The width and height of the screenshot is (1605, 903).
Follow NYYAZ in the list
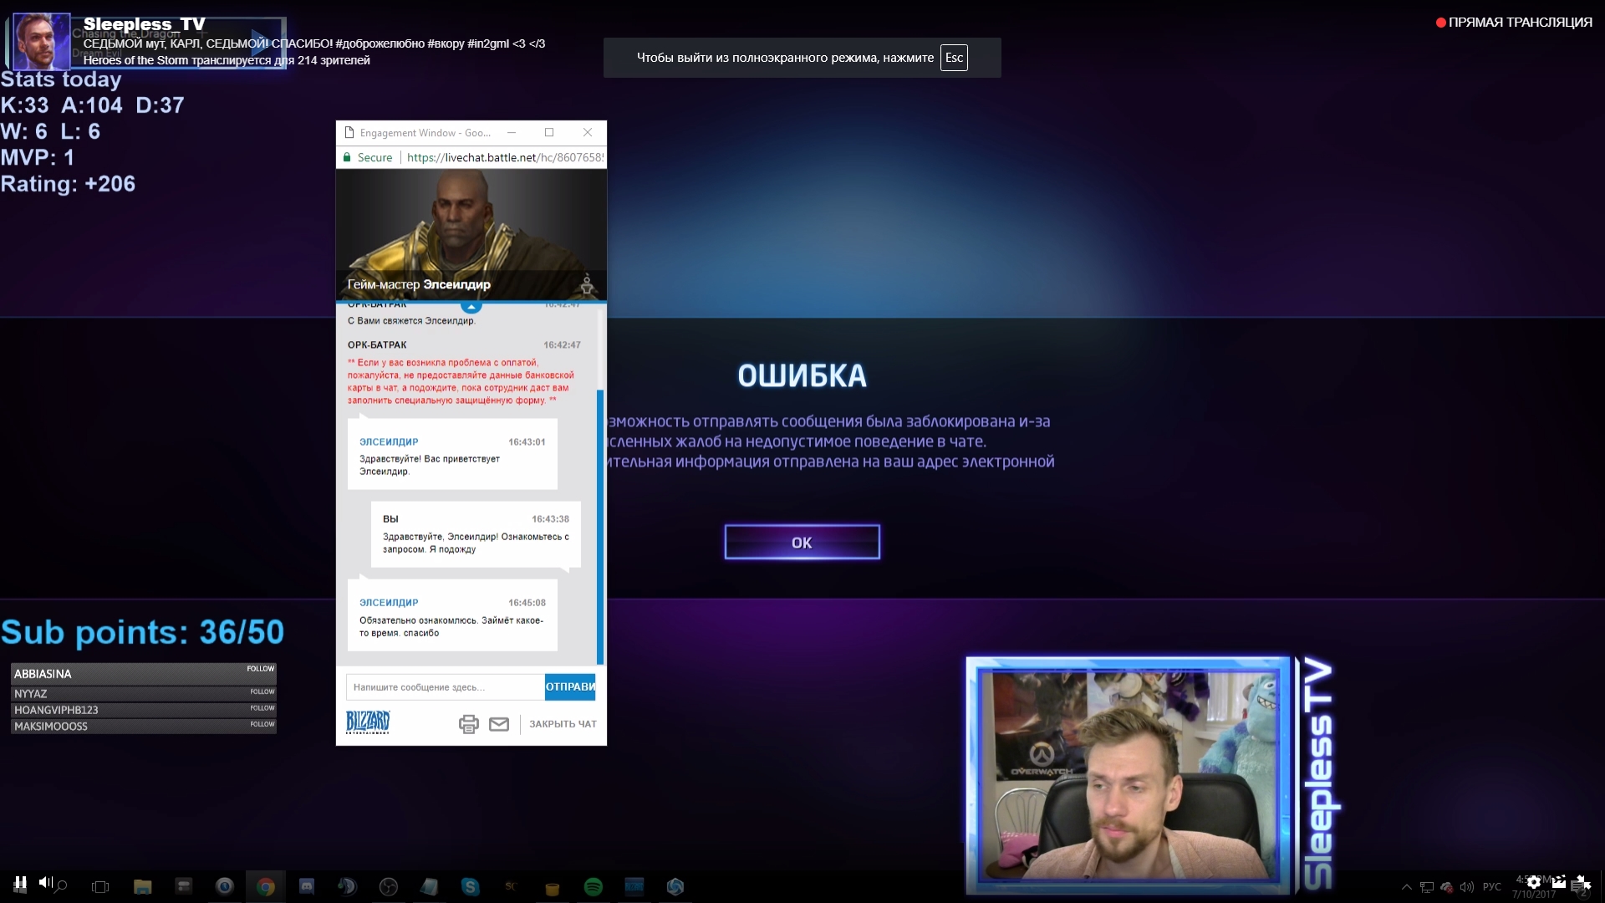tap(262, 692)
